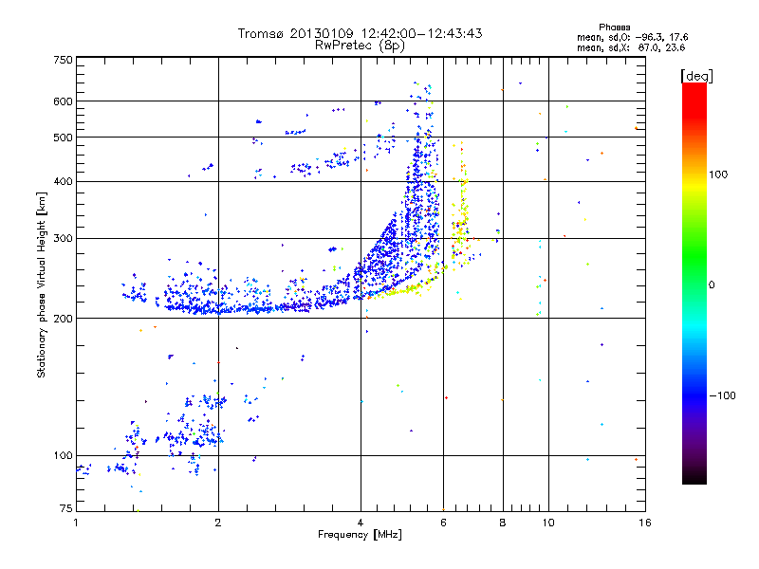The width and height of the screenshot is (759, 569).
Task: Click the 'Phases' header text
Action: click(x=614, y=28)
